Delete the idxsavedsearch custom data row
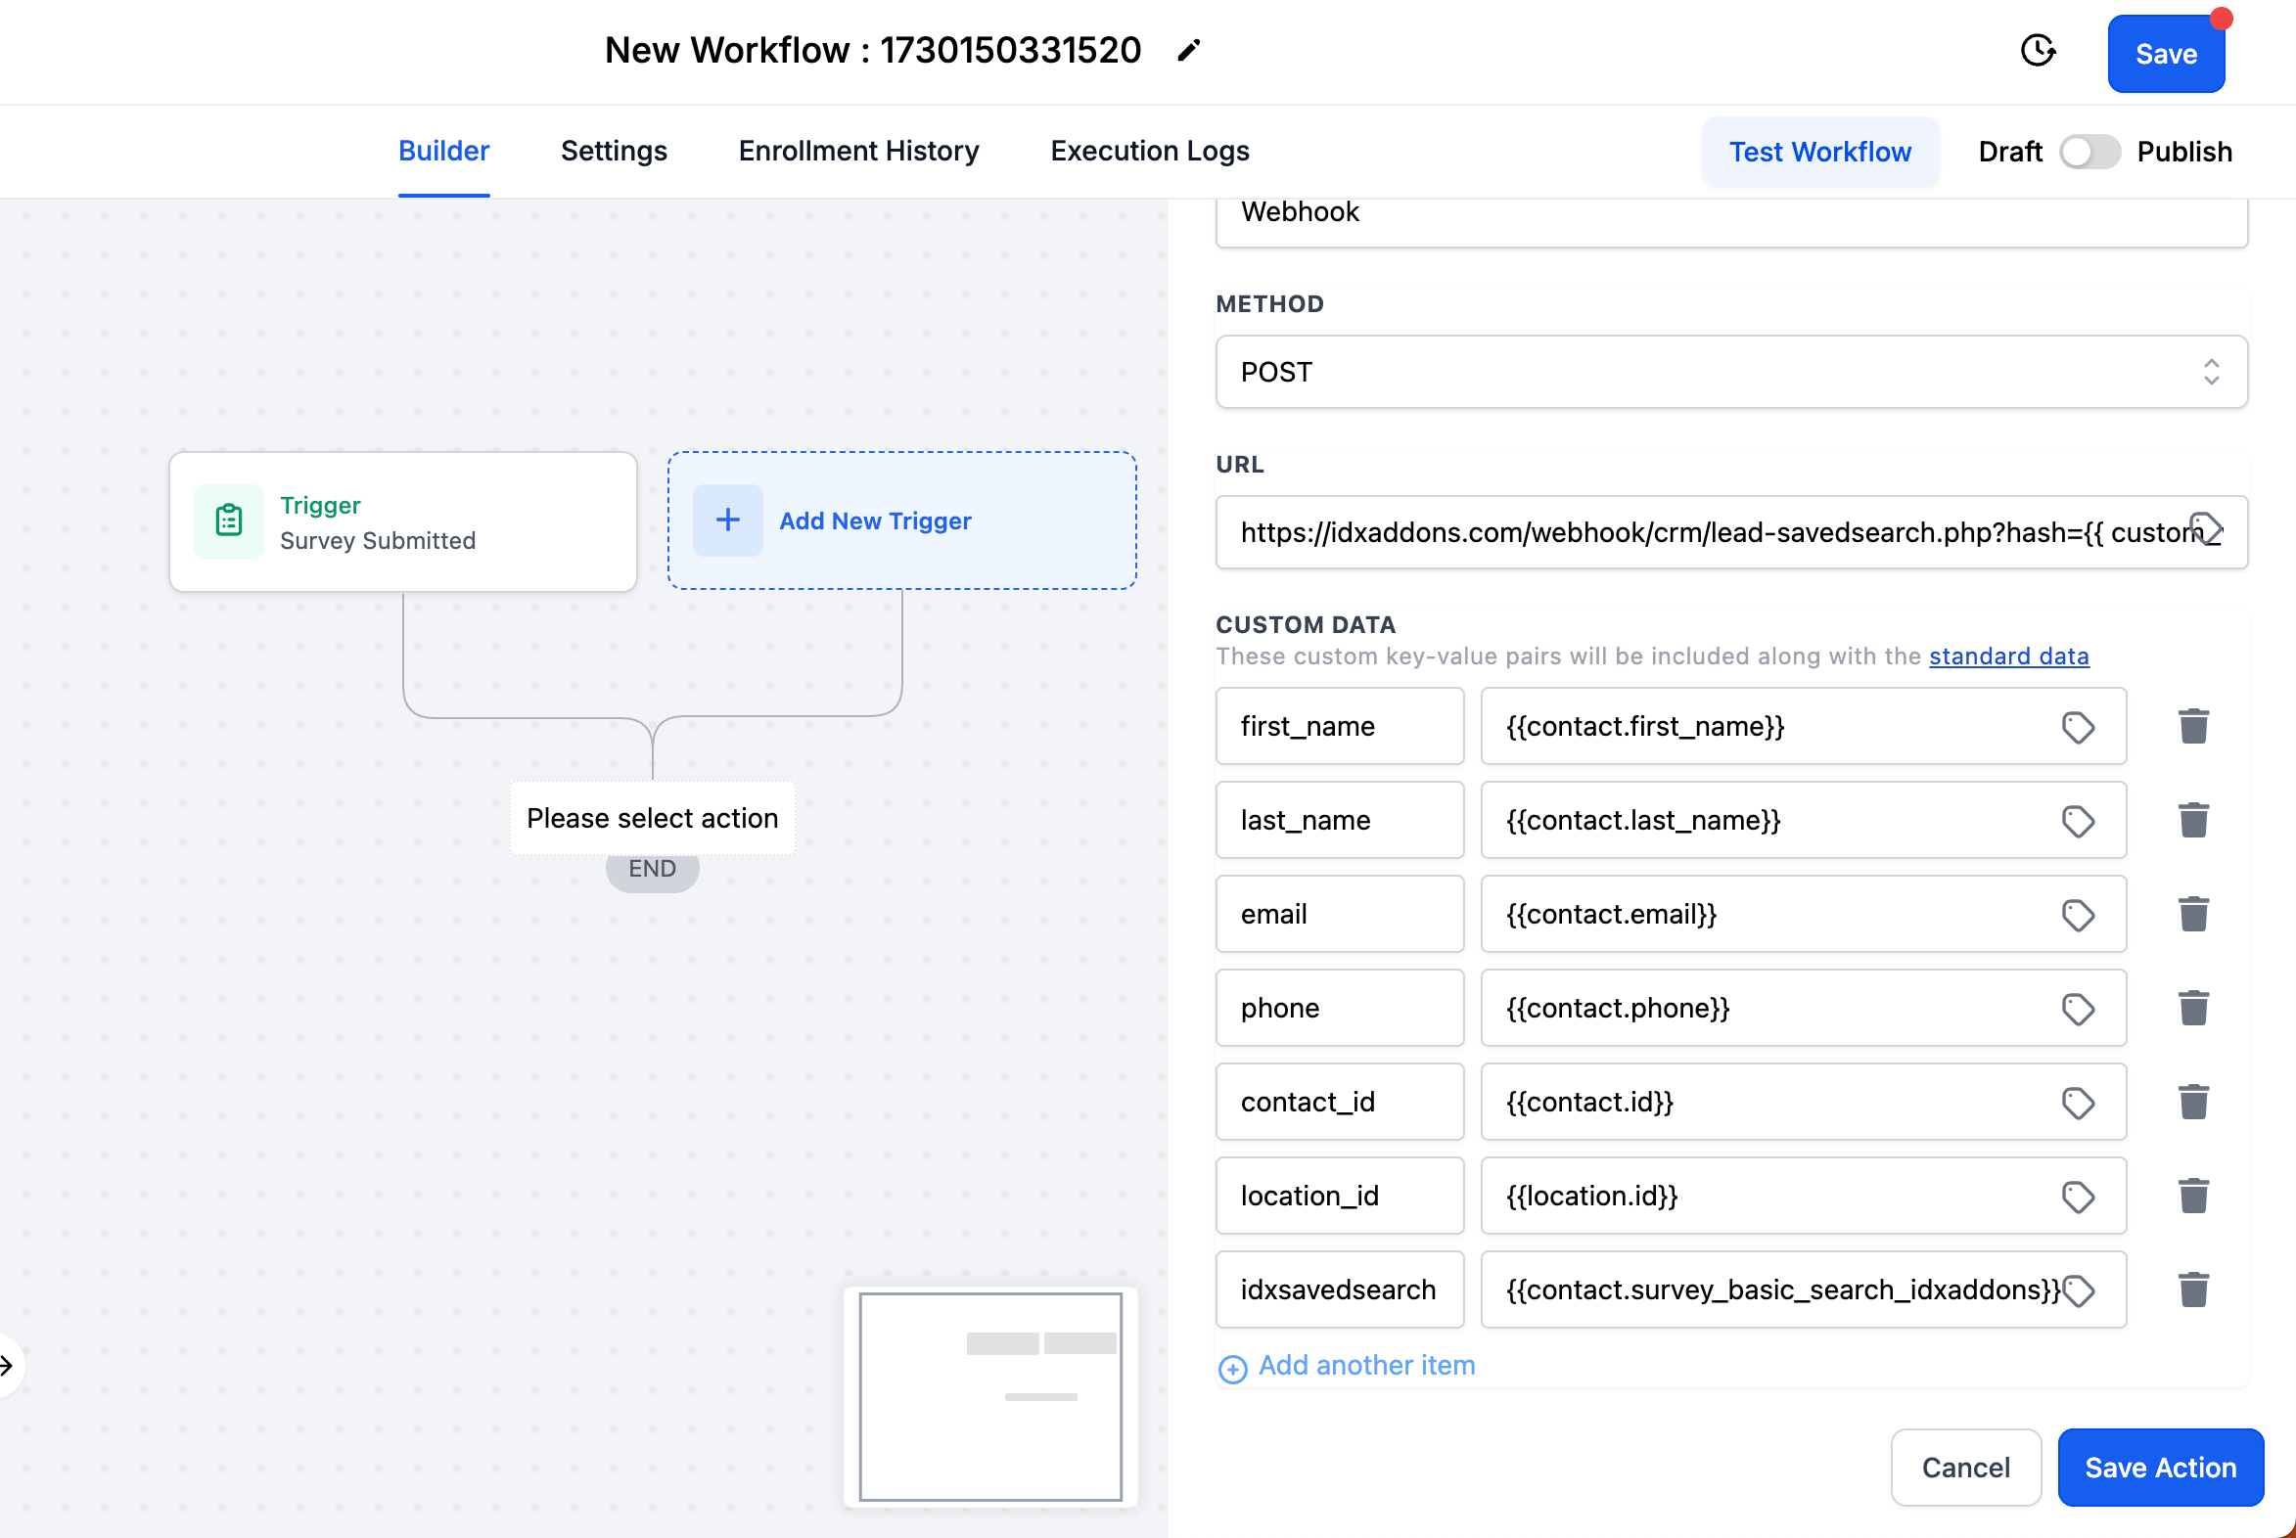2296x1538 pixels. (2193, 1289)
